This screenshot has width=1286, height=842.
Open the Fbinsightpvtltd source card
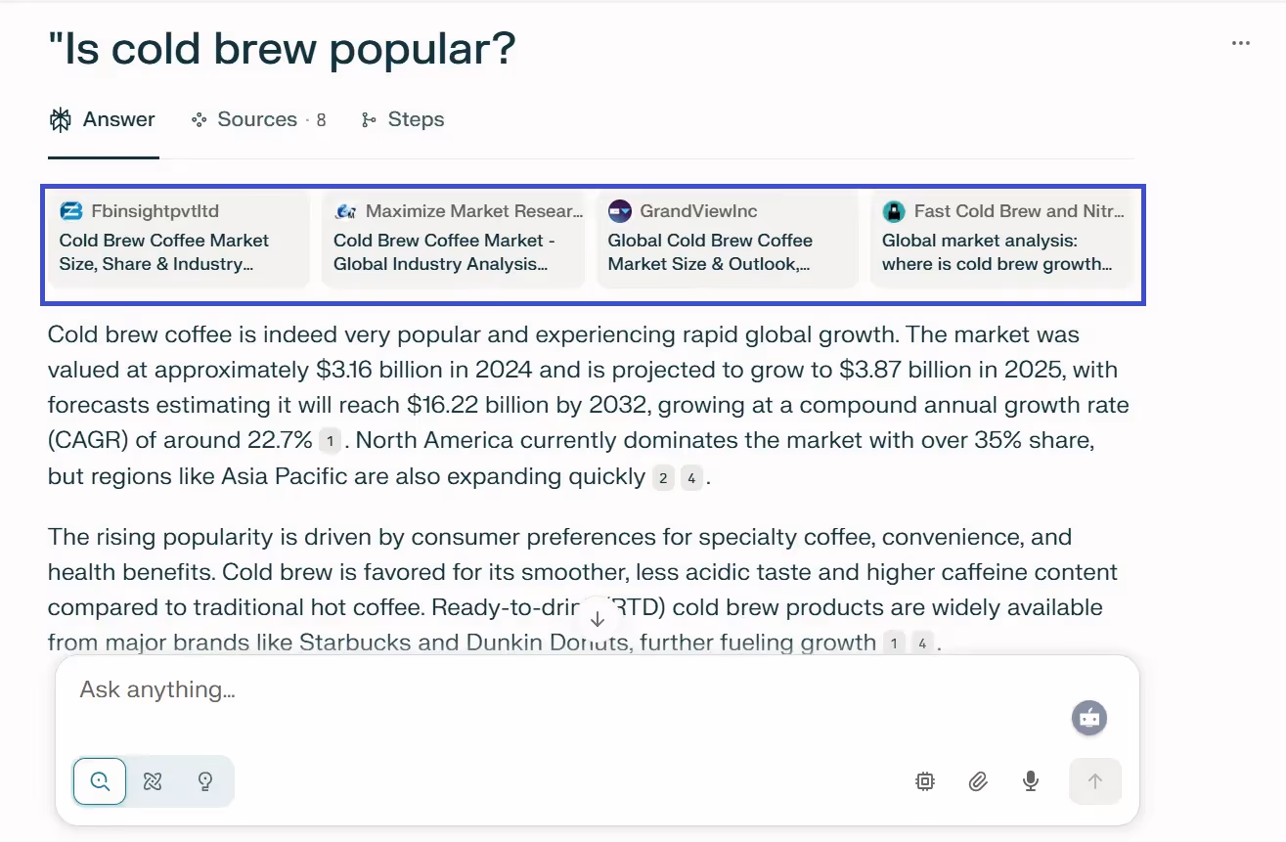(x=177, y=240)
